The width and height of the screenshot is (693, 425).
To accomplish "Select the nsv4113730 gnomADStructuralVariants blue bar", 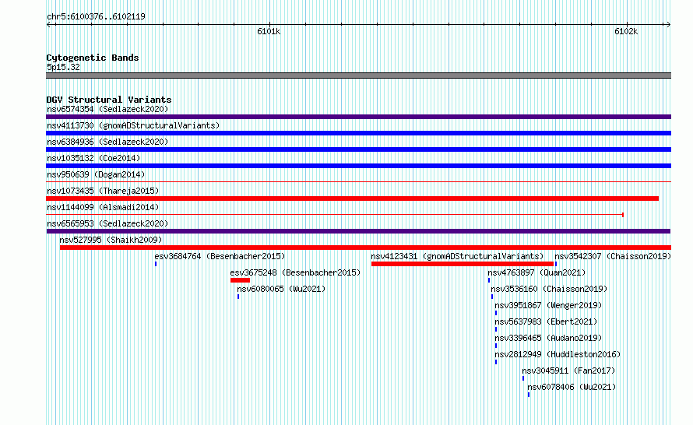I will [358, 133].
